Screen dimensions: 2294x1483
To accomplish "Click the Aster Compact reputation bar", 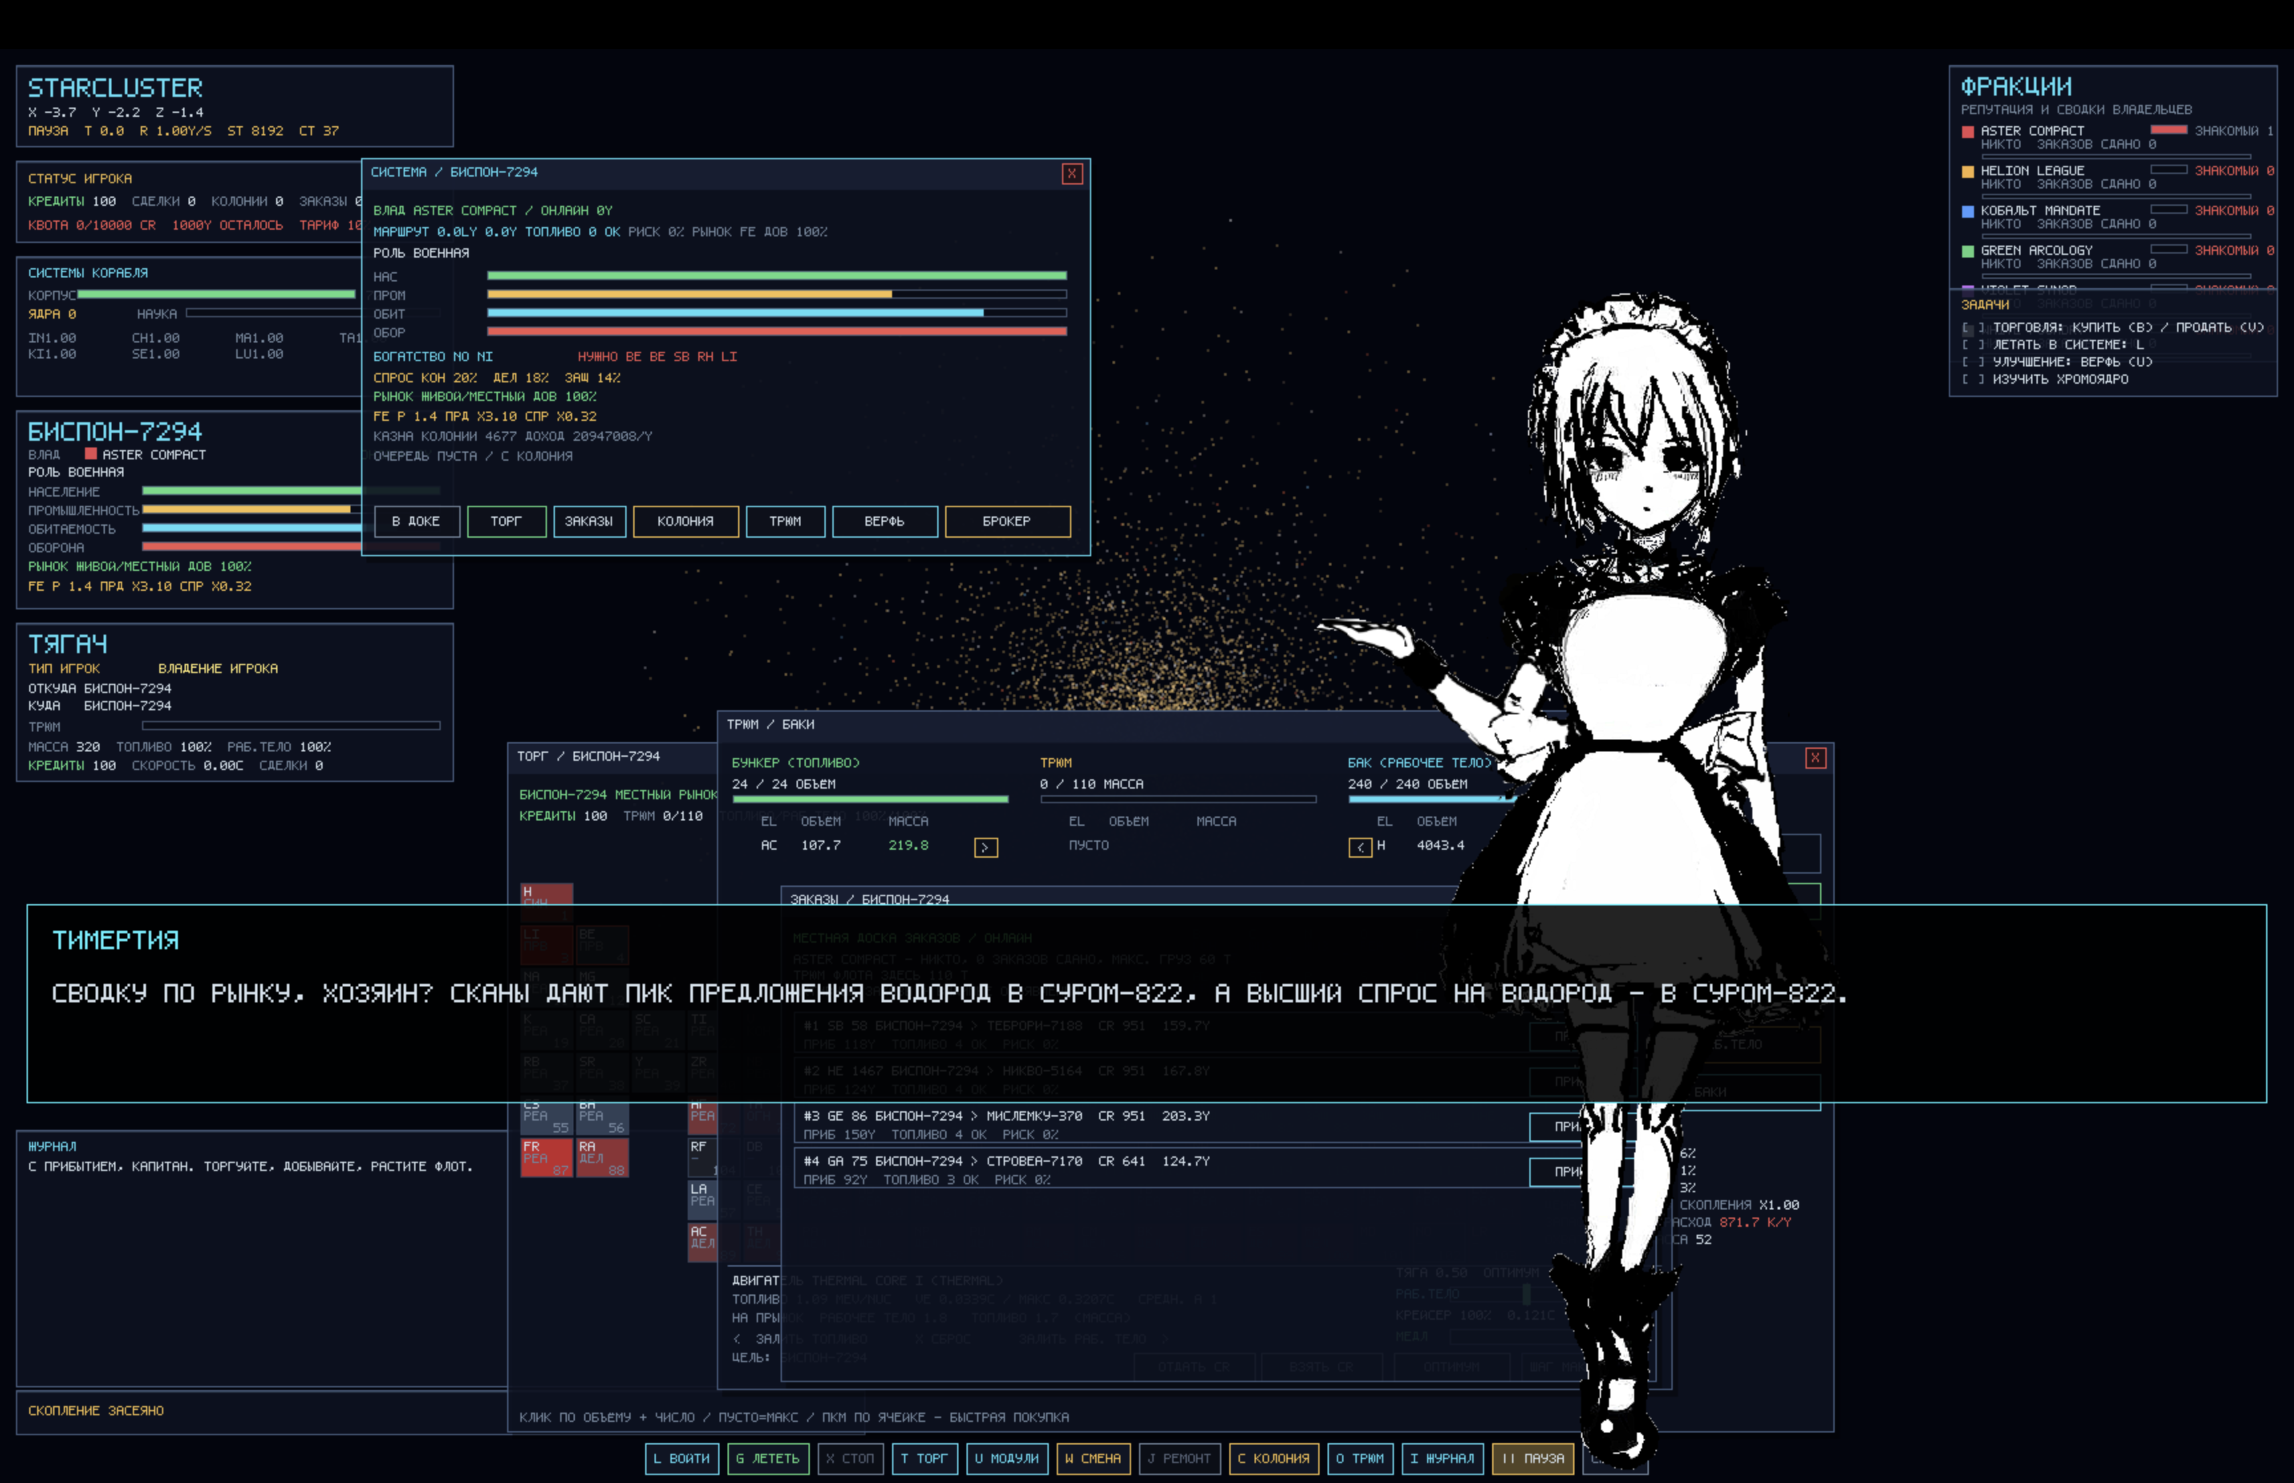I will click(x=2169, y=130).
